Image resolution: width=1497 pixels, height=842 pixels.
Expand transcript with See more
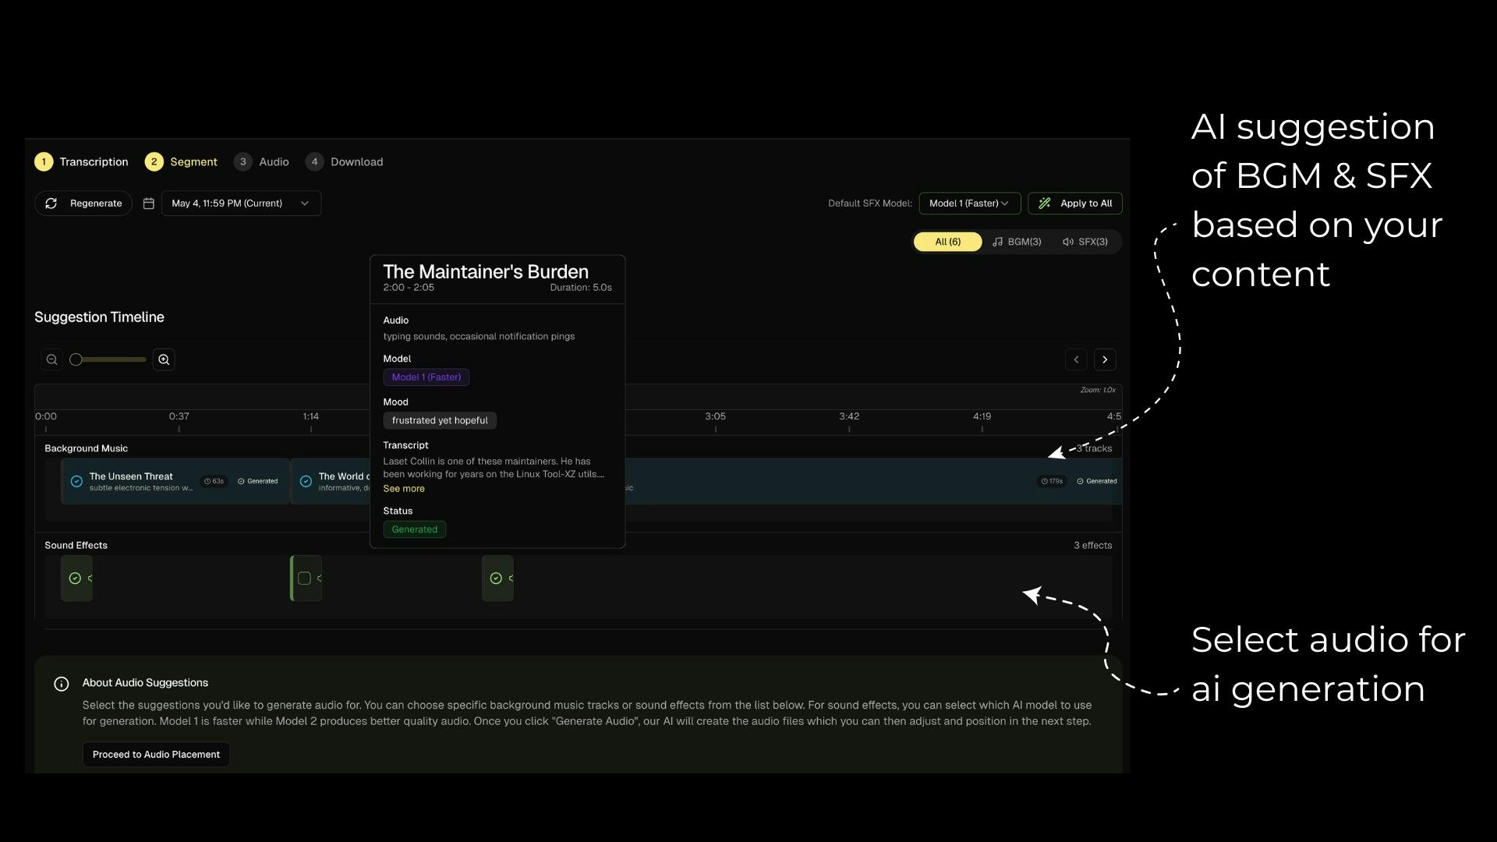[404, 489]
